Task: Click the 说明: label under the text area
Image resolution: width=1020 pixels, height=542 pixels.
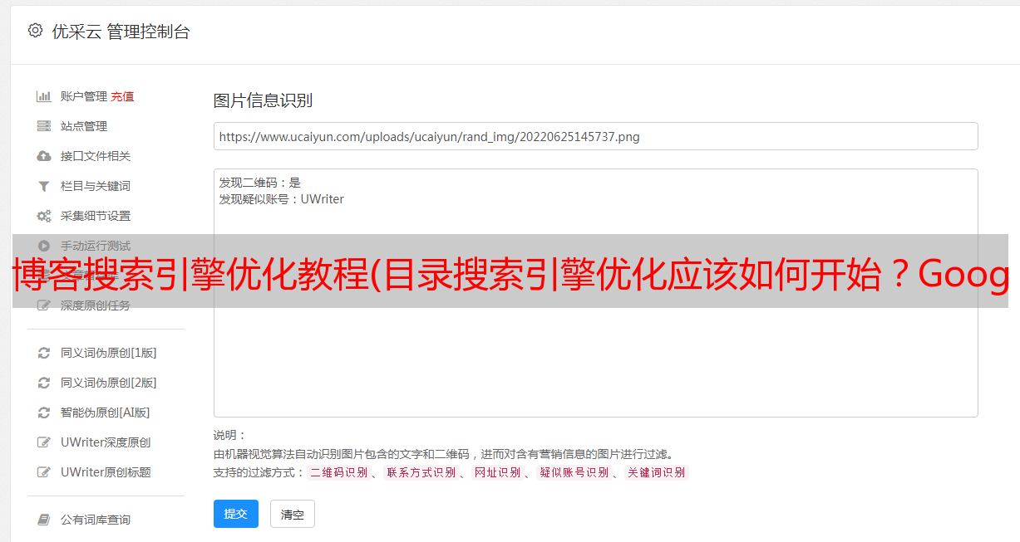Action: [x=230, y=435]
